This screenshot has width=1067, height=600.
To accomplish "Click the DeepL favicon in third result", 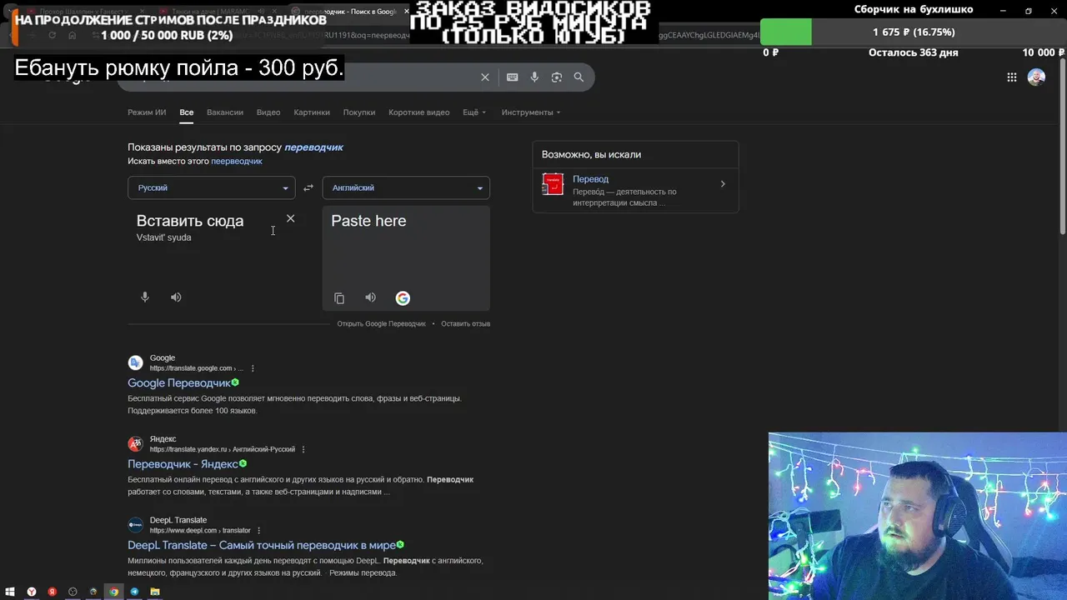I will pos(135,525).
